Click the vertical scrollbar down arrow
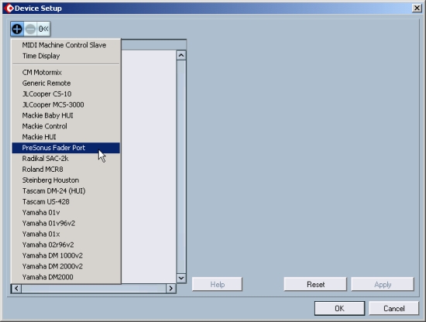The image size is (426, 322). 181,278
